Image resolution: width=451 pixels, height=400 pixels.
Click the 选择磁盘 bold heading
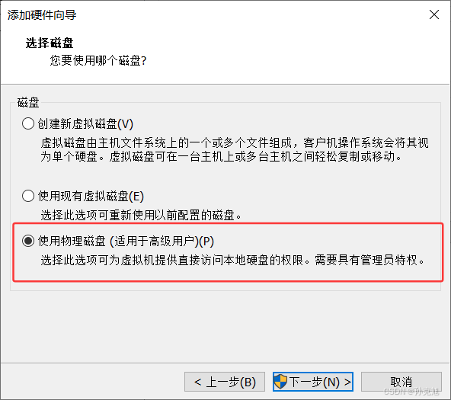[x=50, y=43]
